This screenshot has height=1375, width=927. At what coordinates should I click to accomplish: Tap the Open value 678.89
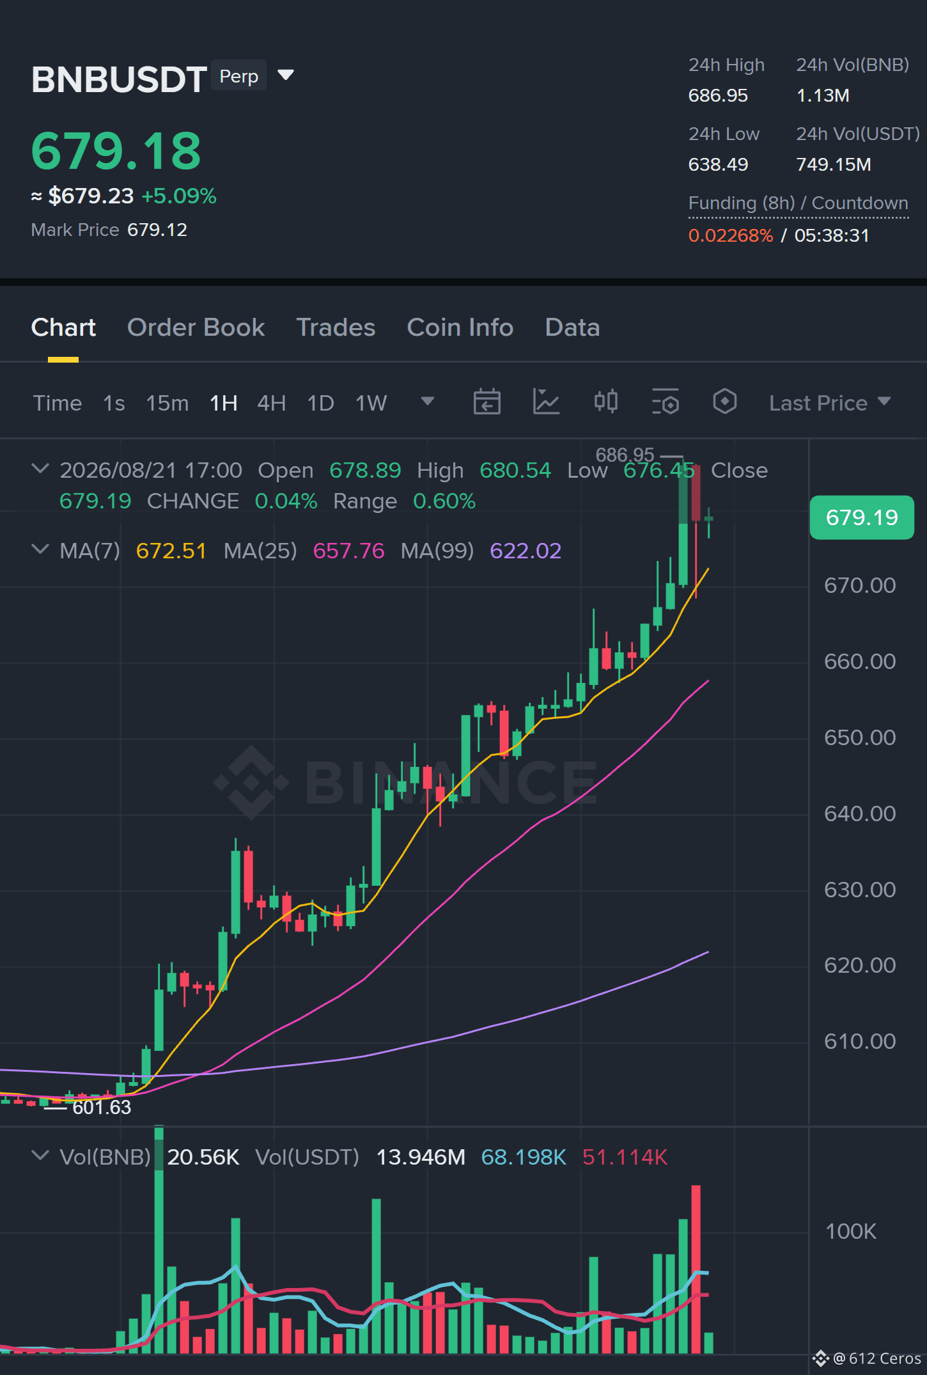pos(365,470)
